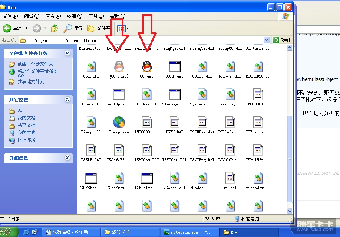Open 我的文档 link in sidebar
The height and width of the screenshot is (237, 340).
[26, 118]
